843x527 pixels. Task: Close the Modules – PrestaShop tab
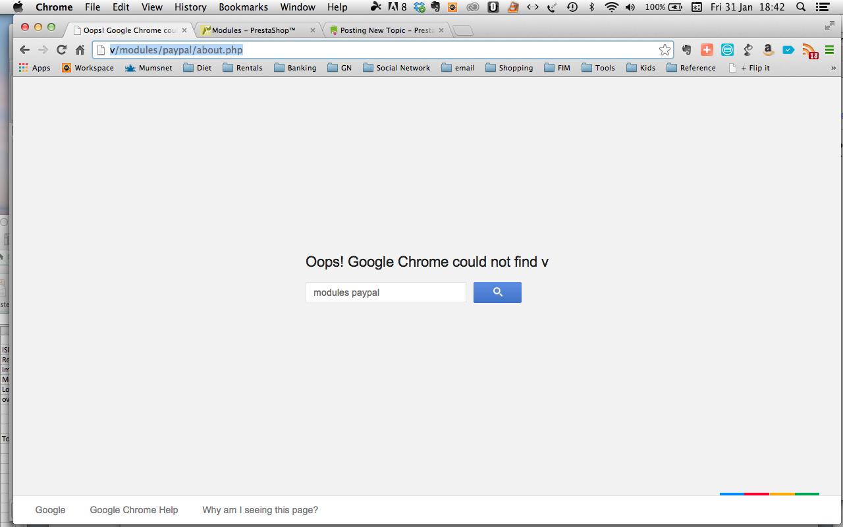(312, 30)
